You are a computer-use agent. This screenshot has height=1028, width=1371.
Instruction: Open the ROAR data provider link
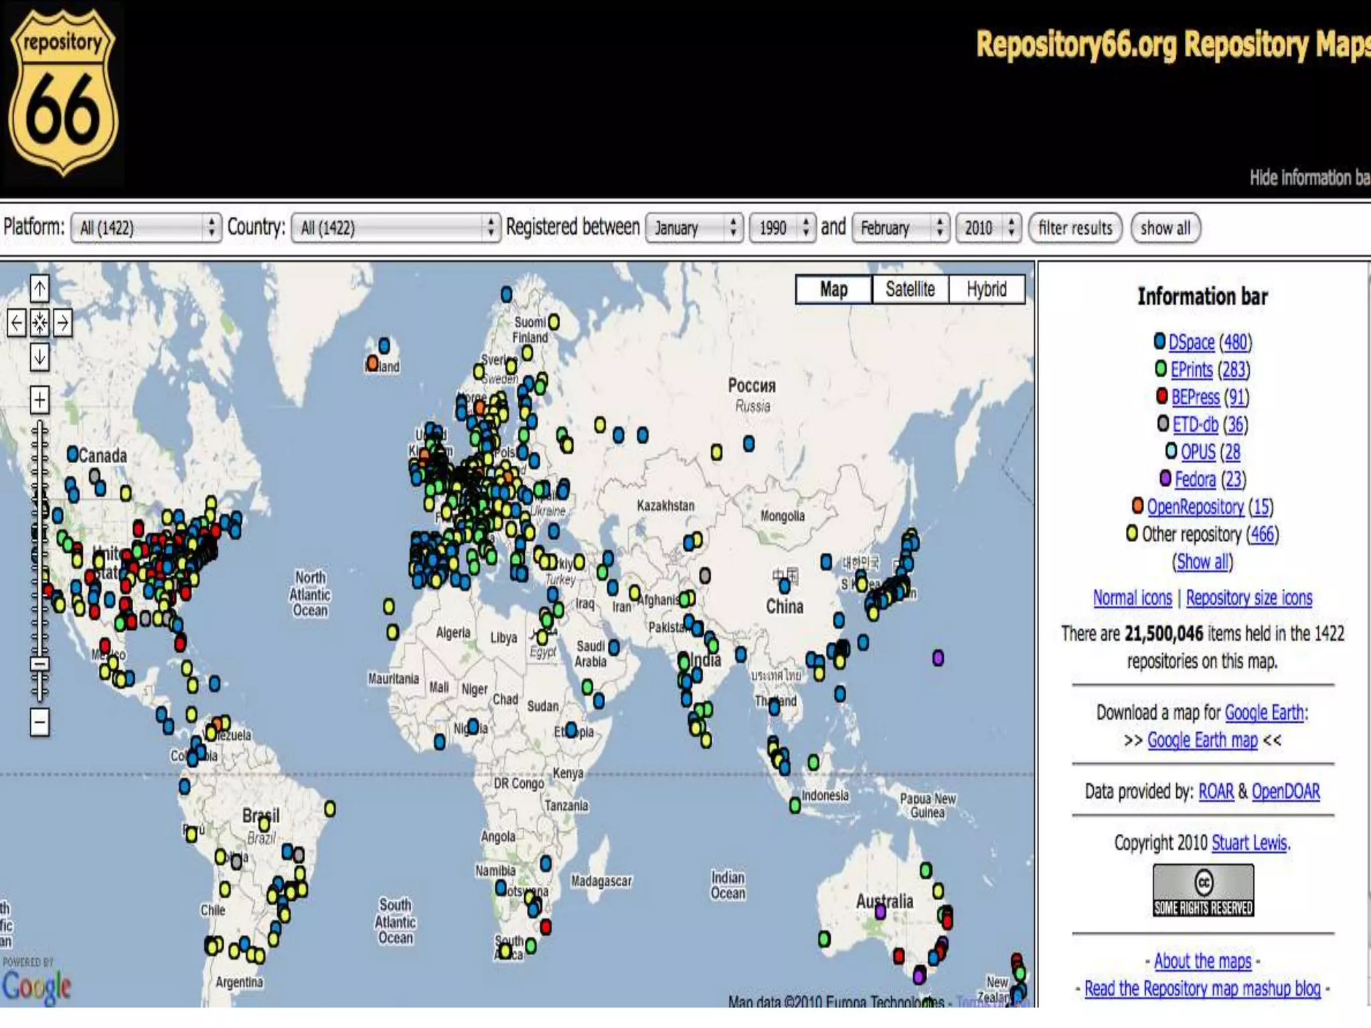(1216, 791)
